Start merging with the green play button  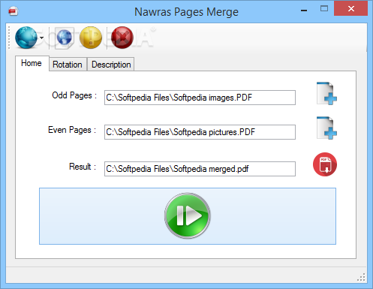[x=188, y=215]
